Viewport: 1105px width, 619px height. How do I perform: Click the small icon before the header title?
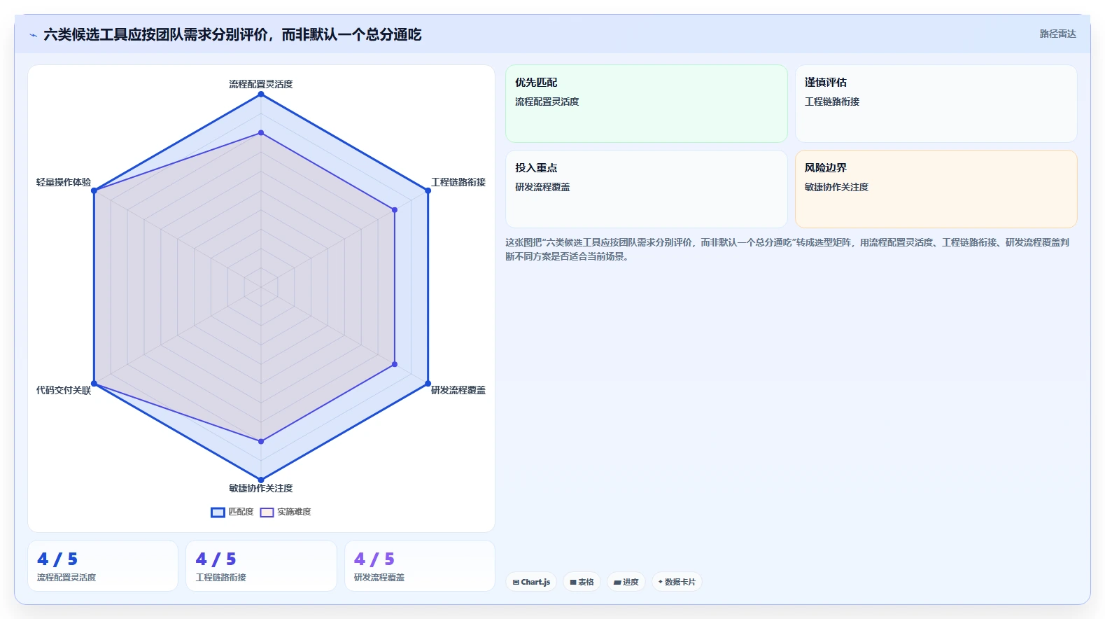point(33,35)
